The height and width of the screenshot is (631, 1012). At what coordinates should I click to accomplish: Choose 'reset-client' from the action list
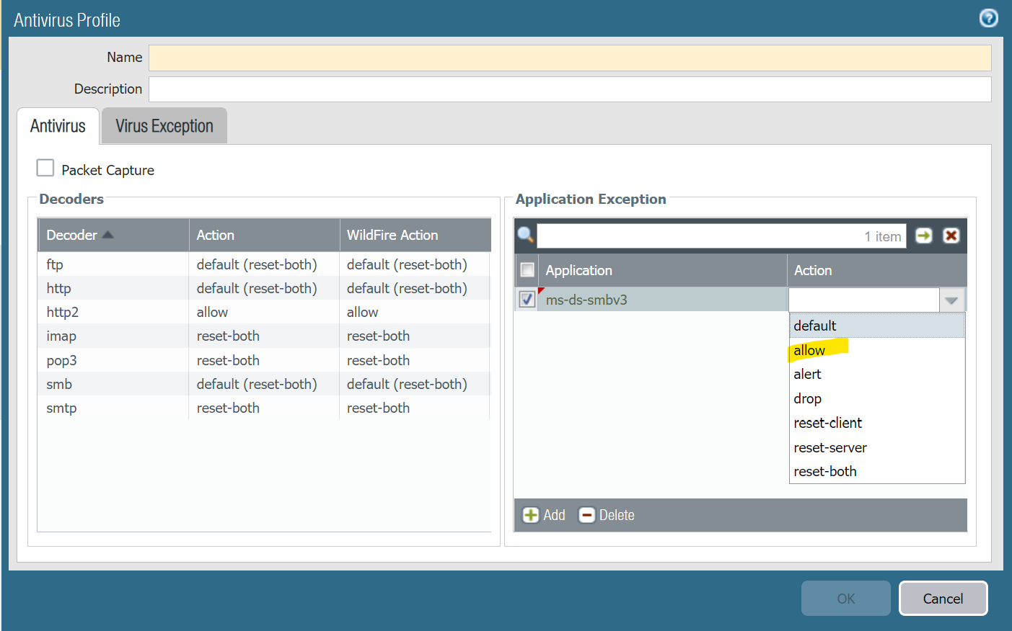click(876, 423)
